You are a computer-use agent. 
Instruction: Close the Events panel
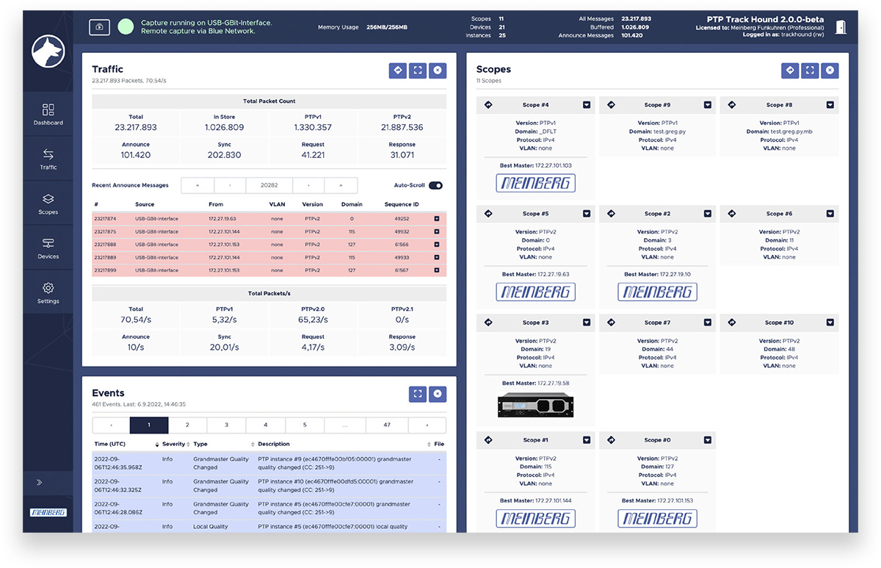pyautogui.click(x=438, y=394)
